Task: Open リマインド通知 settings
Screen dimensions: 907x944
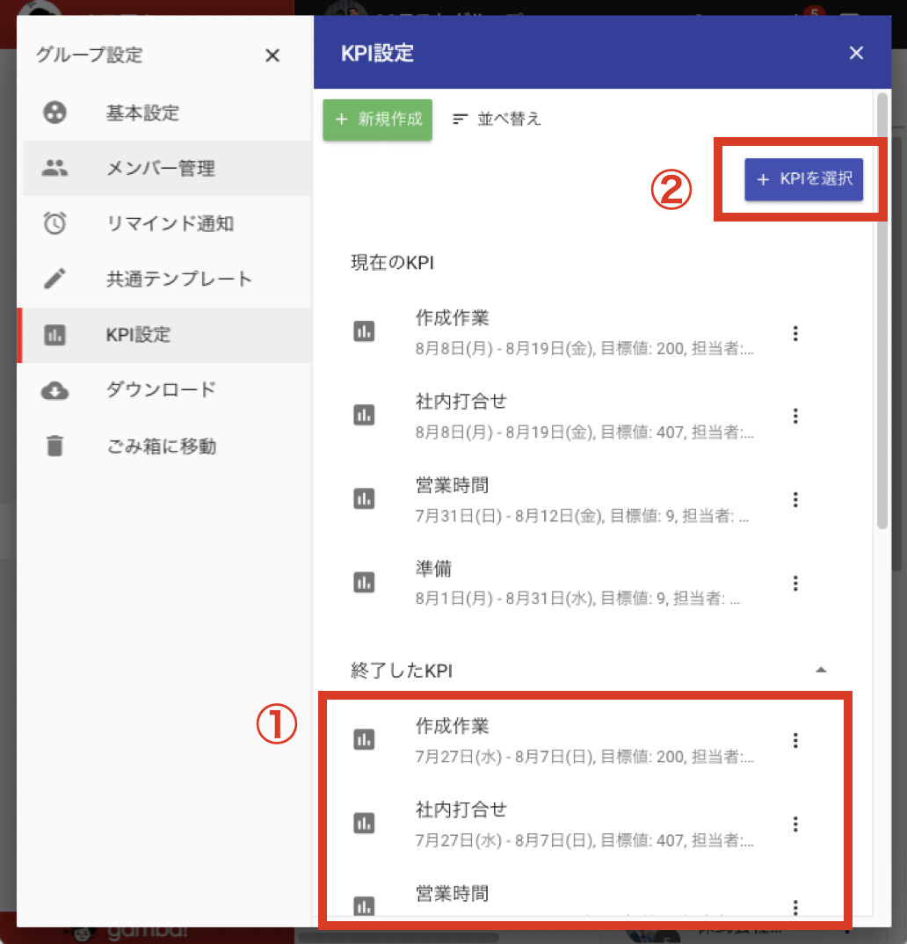Action: click(x=167, y=223)
